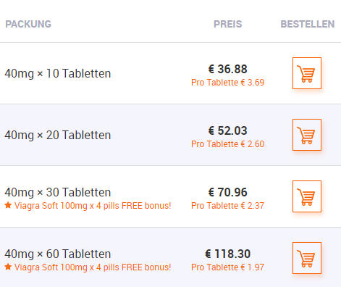Select the 40mg × 10 Tabletten label
This screenshot has height=287, width=341.
[x=57, y=73]
